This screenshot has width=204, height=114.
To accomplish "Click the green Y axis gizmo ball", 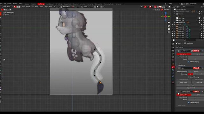I will tap(169, 16).
